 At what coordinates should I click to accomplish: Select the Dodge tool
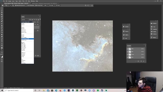point(2,37)
